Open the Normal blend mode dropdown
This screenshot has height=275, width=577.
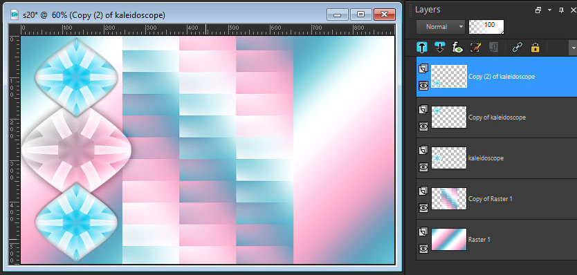(x=441, y=27)
